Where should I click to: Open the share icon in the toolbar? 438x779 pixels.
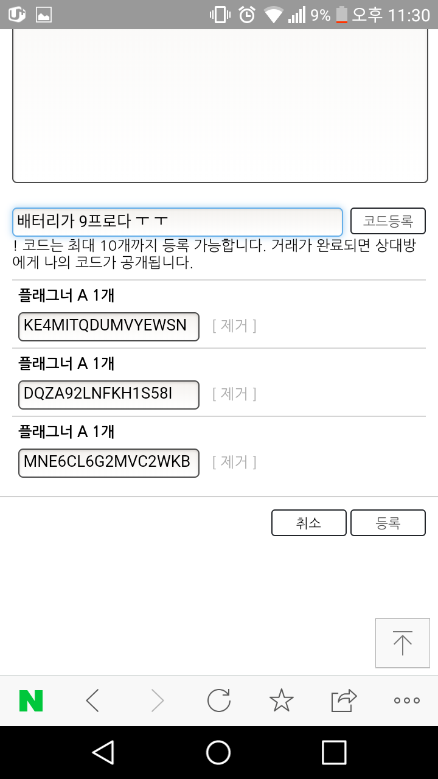(344, 700)
